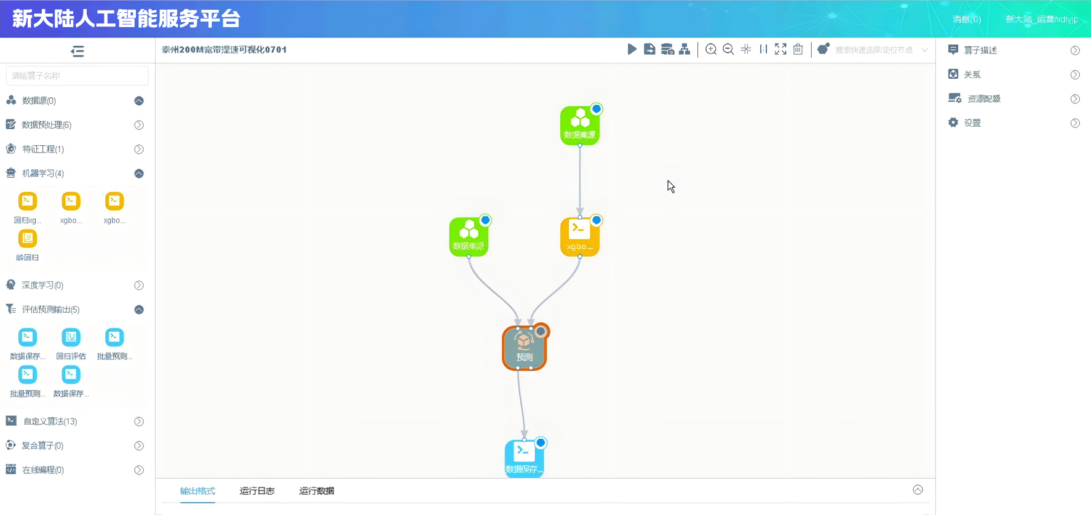Select the 岭回归 operator icon

[x=28, y=239]
